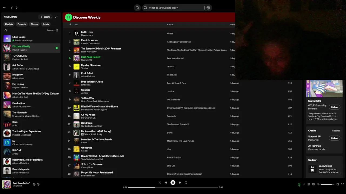Open album 'Surrender' link
Image resolution: width=346 pixels, height=194 pixels.
[172, 116]
